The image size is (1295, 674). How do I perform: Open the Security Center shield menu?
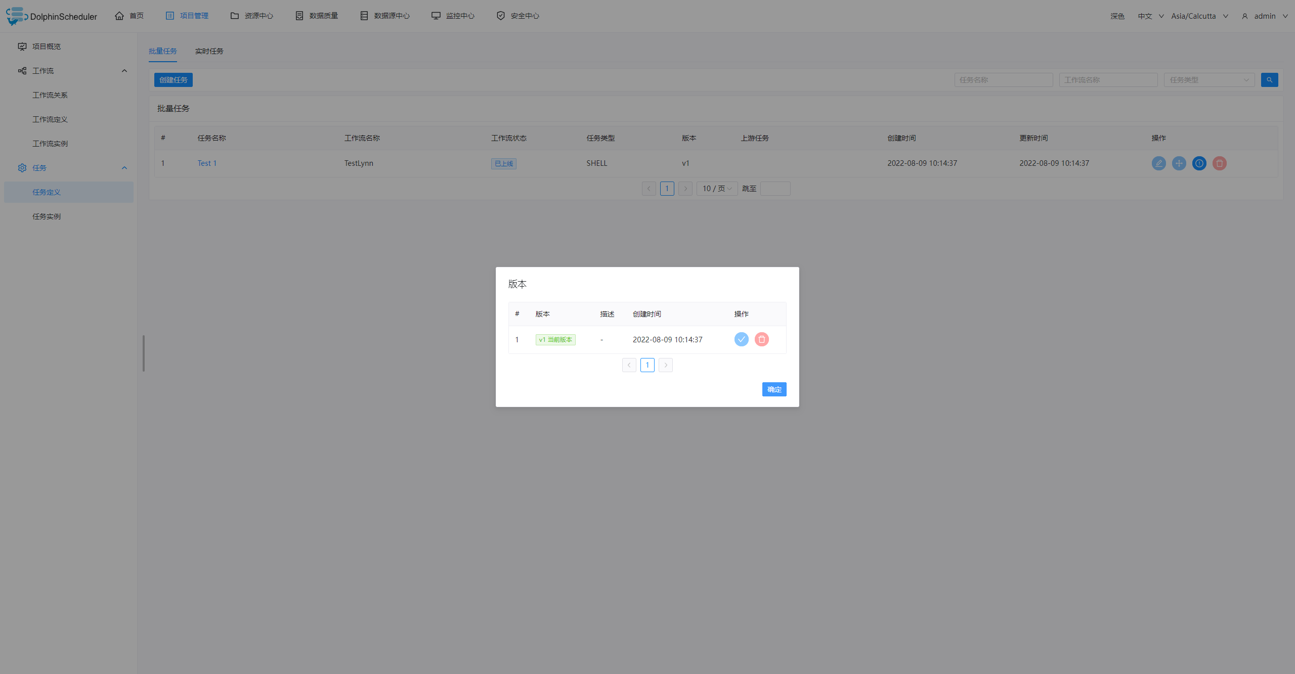tap(517, 16)
